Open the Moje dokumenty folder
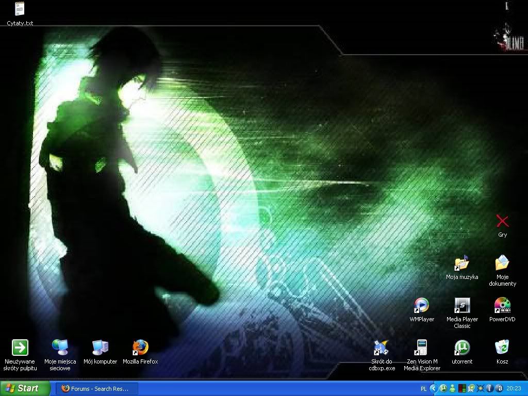Image resolution: width=528 pixels, height=396 pixels. pyautogui.click(x=502, y=263)
